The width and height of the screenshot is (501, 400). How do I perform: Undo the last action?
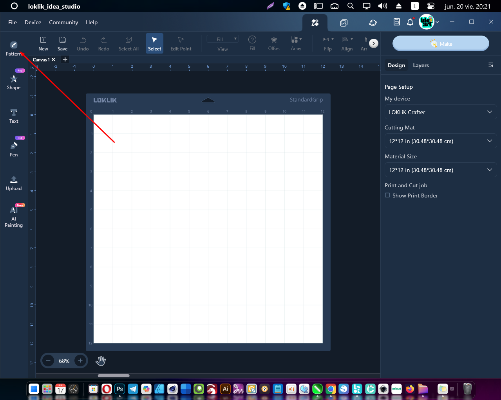[83, 43]
